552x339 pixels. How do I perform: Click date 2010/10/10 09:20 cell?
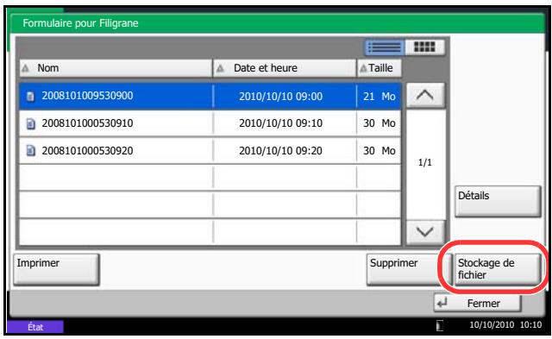click(285, 151)
